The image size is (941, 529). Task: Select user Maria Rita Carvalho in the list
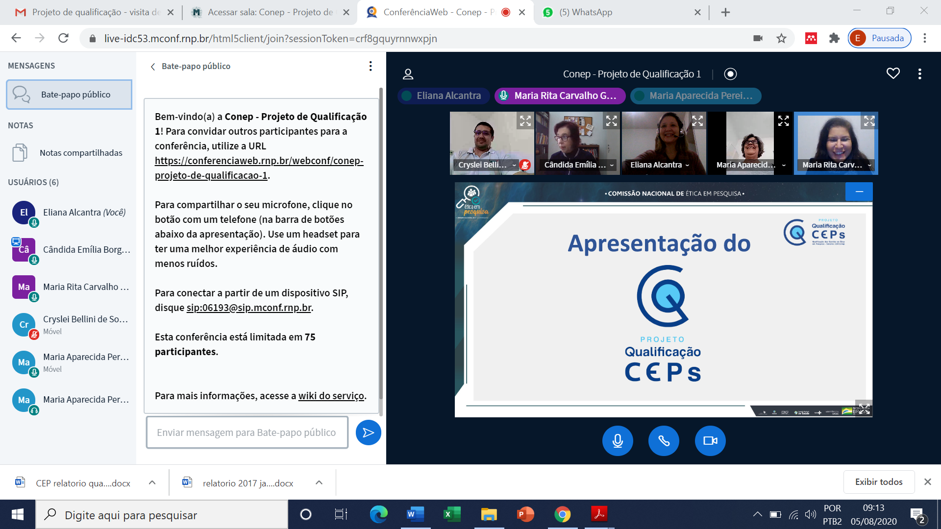pos(69,287)
